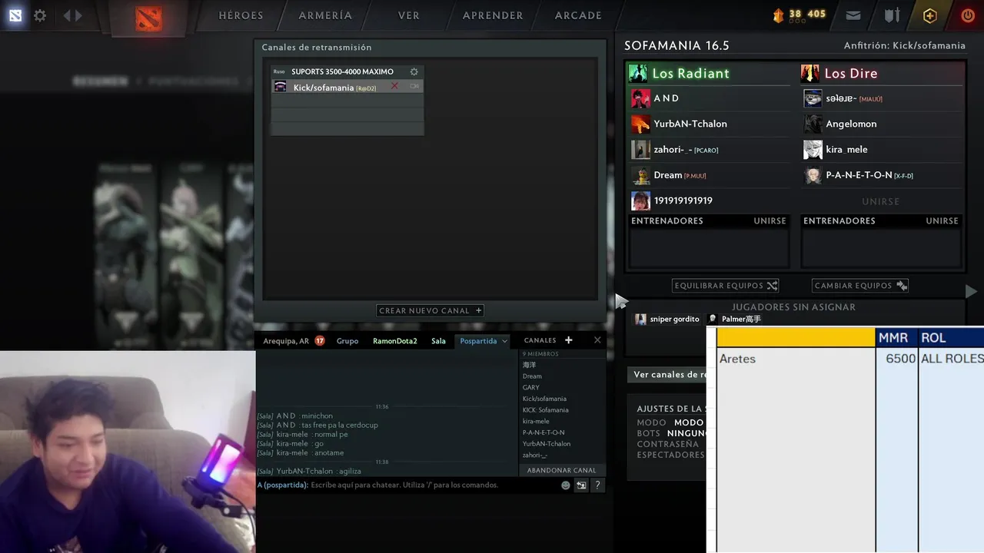This screenshot has height=553, width=984.
Task: Add a new chat channel with plus
Action: pos(569,340)
